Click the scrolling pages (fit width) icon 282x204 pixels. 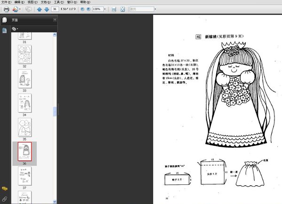tap(114, 9)
